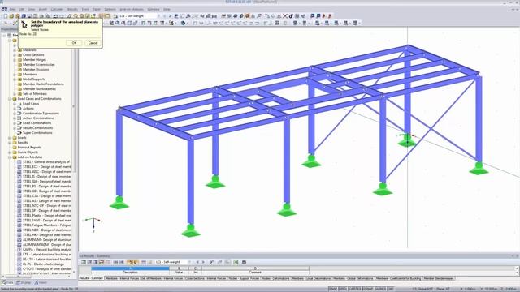This screenshot has height=292, width=520.
Task: Click the Excel export icon in results toolbar
Action: coord(236,262)
